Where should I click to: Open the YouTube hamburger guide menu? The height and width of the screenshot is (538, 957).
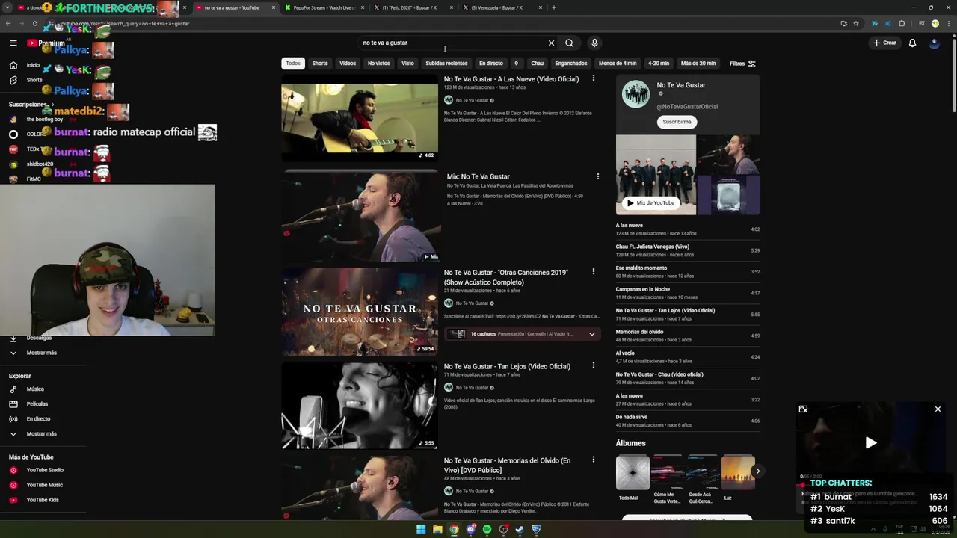(x=13, y=43)
